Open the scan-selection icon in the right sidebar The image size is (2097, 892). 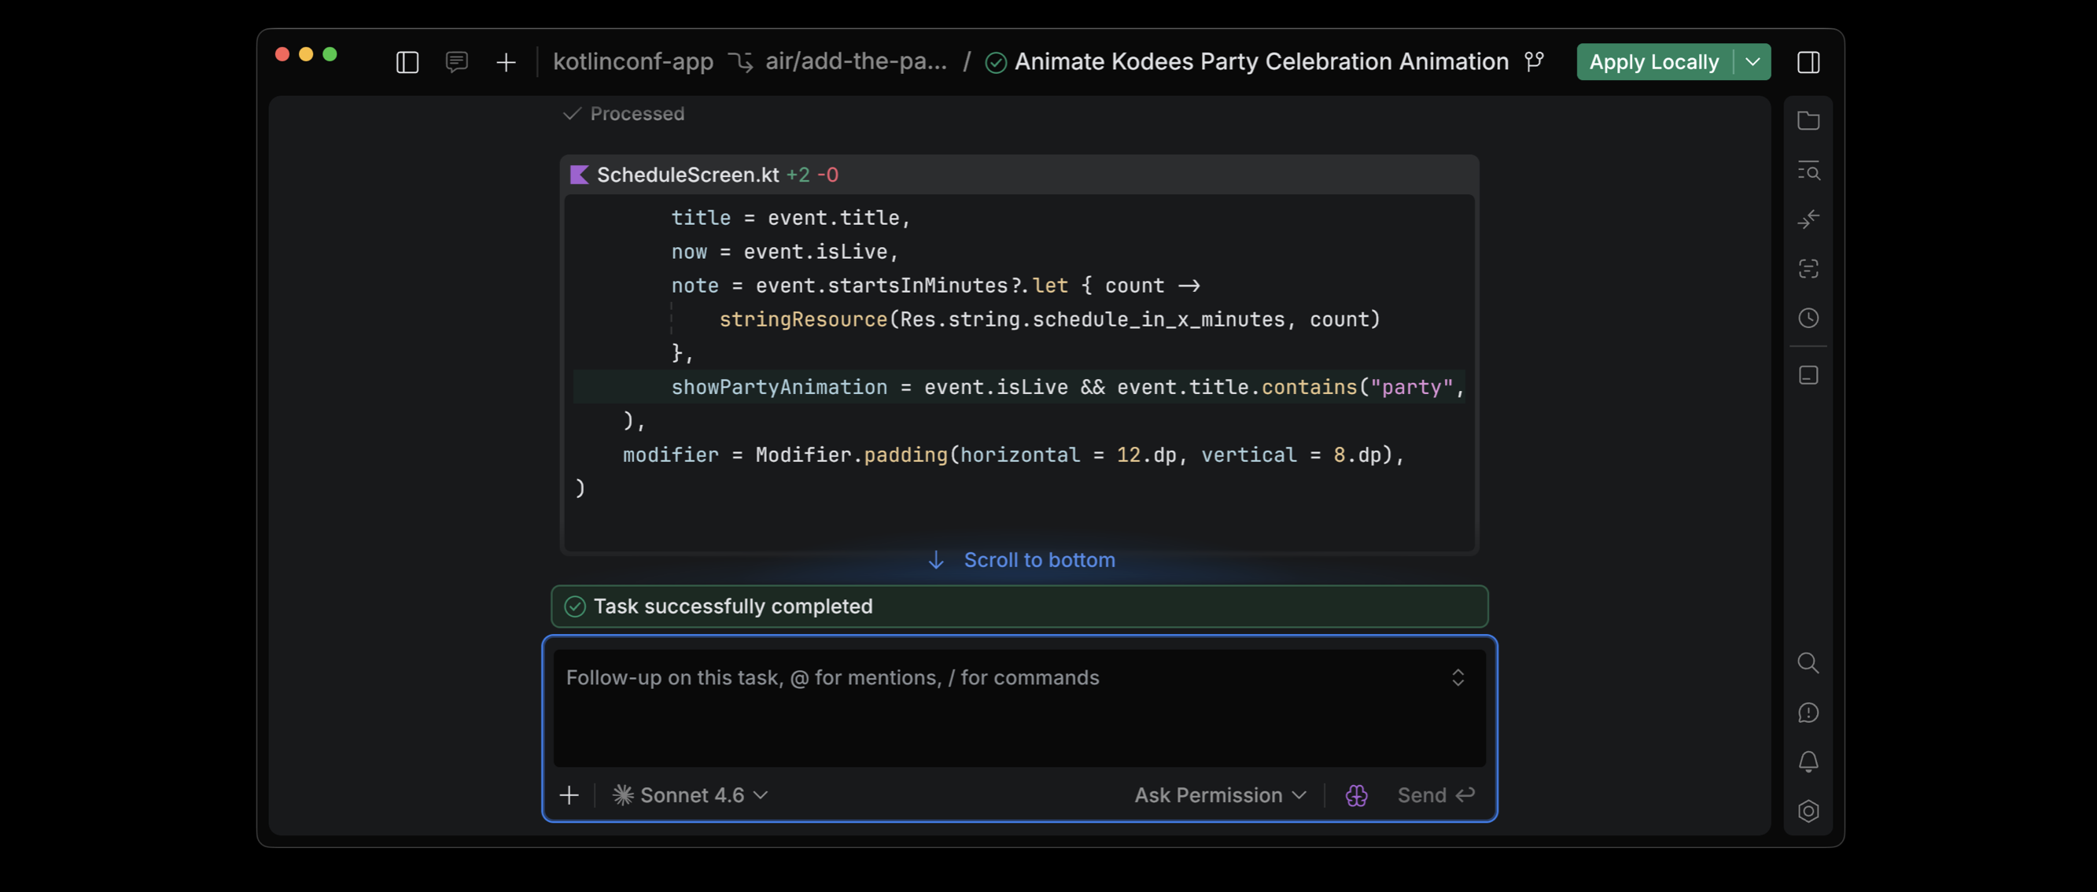[1808, 269]
